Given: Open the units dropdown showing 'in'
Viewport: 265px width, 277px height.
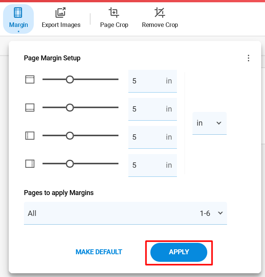Looking at the screenshot, I should pyautogui.click(x=210, y=123).
